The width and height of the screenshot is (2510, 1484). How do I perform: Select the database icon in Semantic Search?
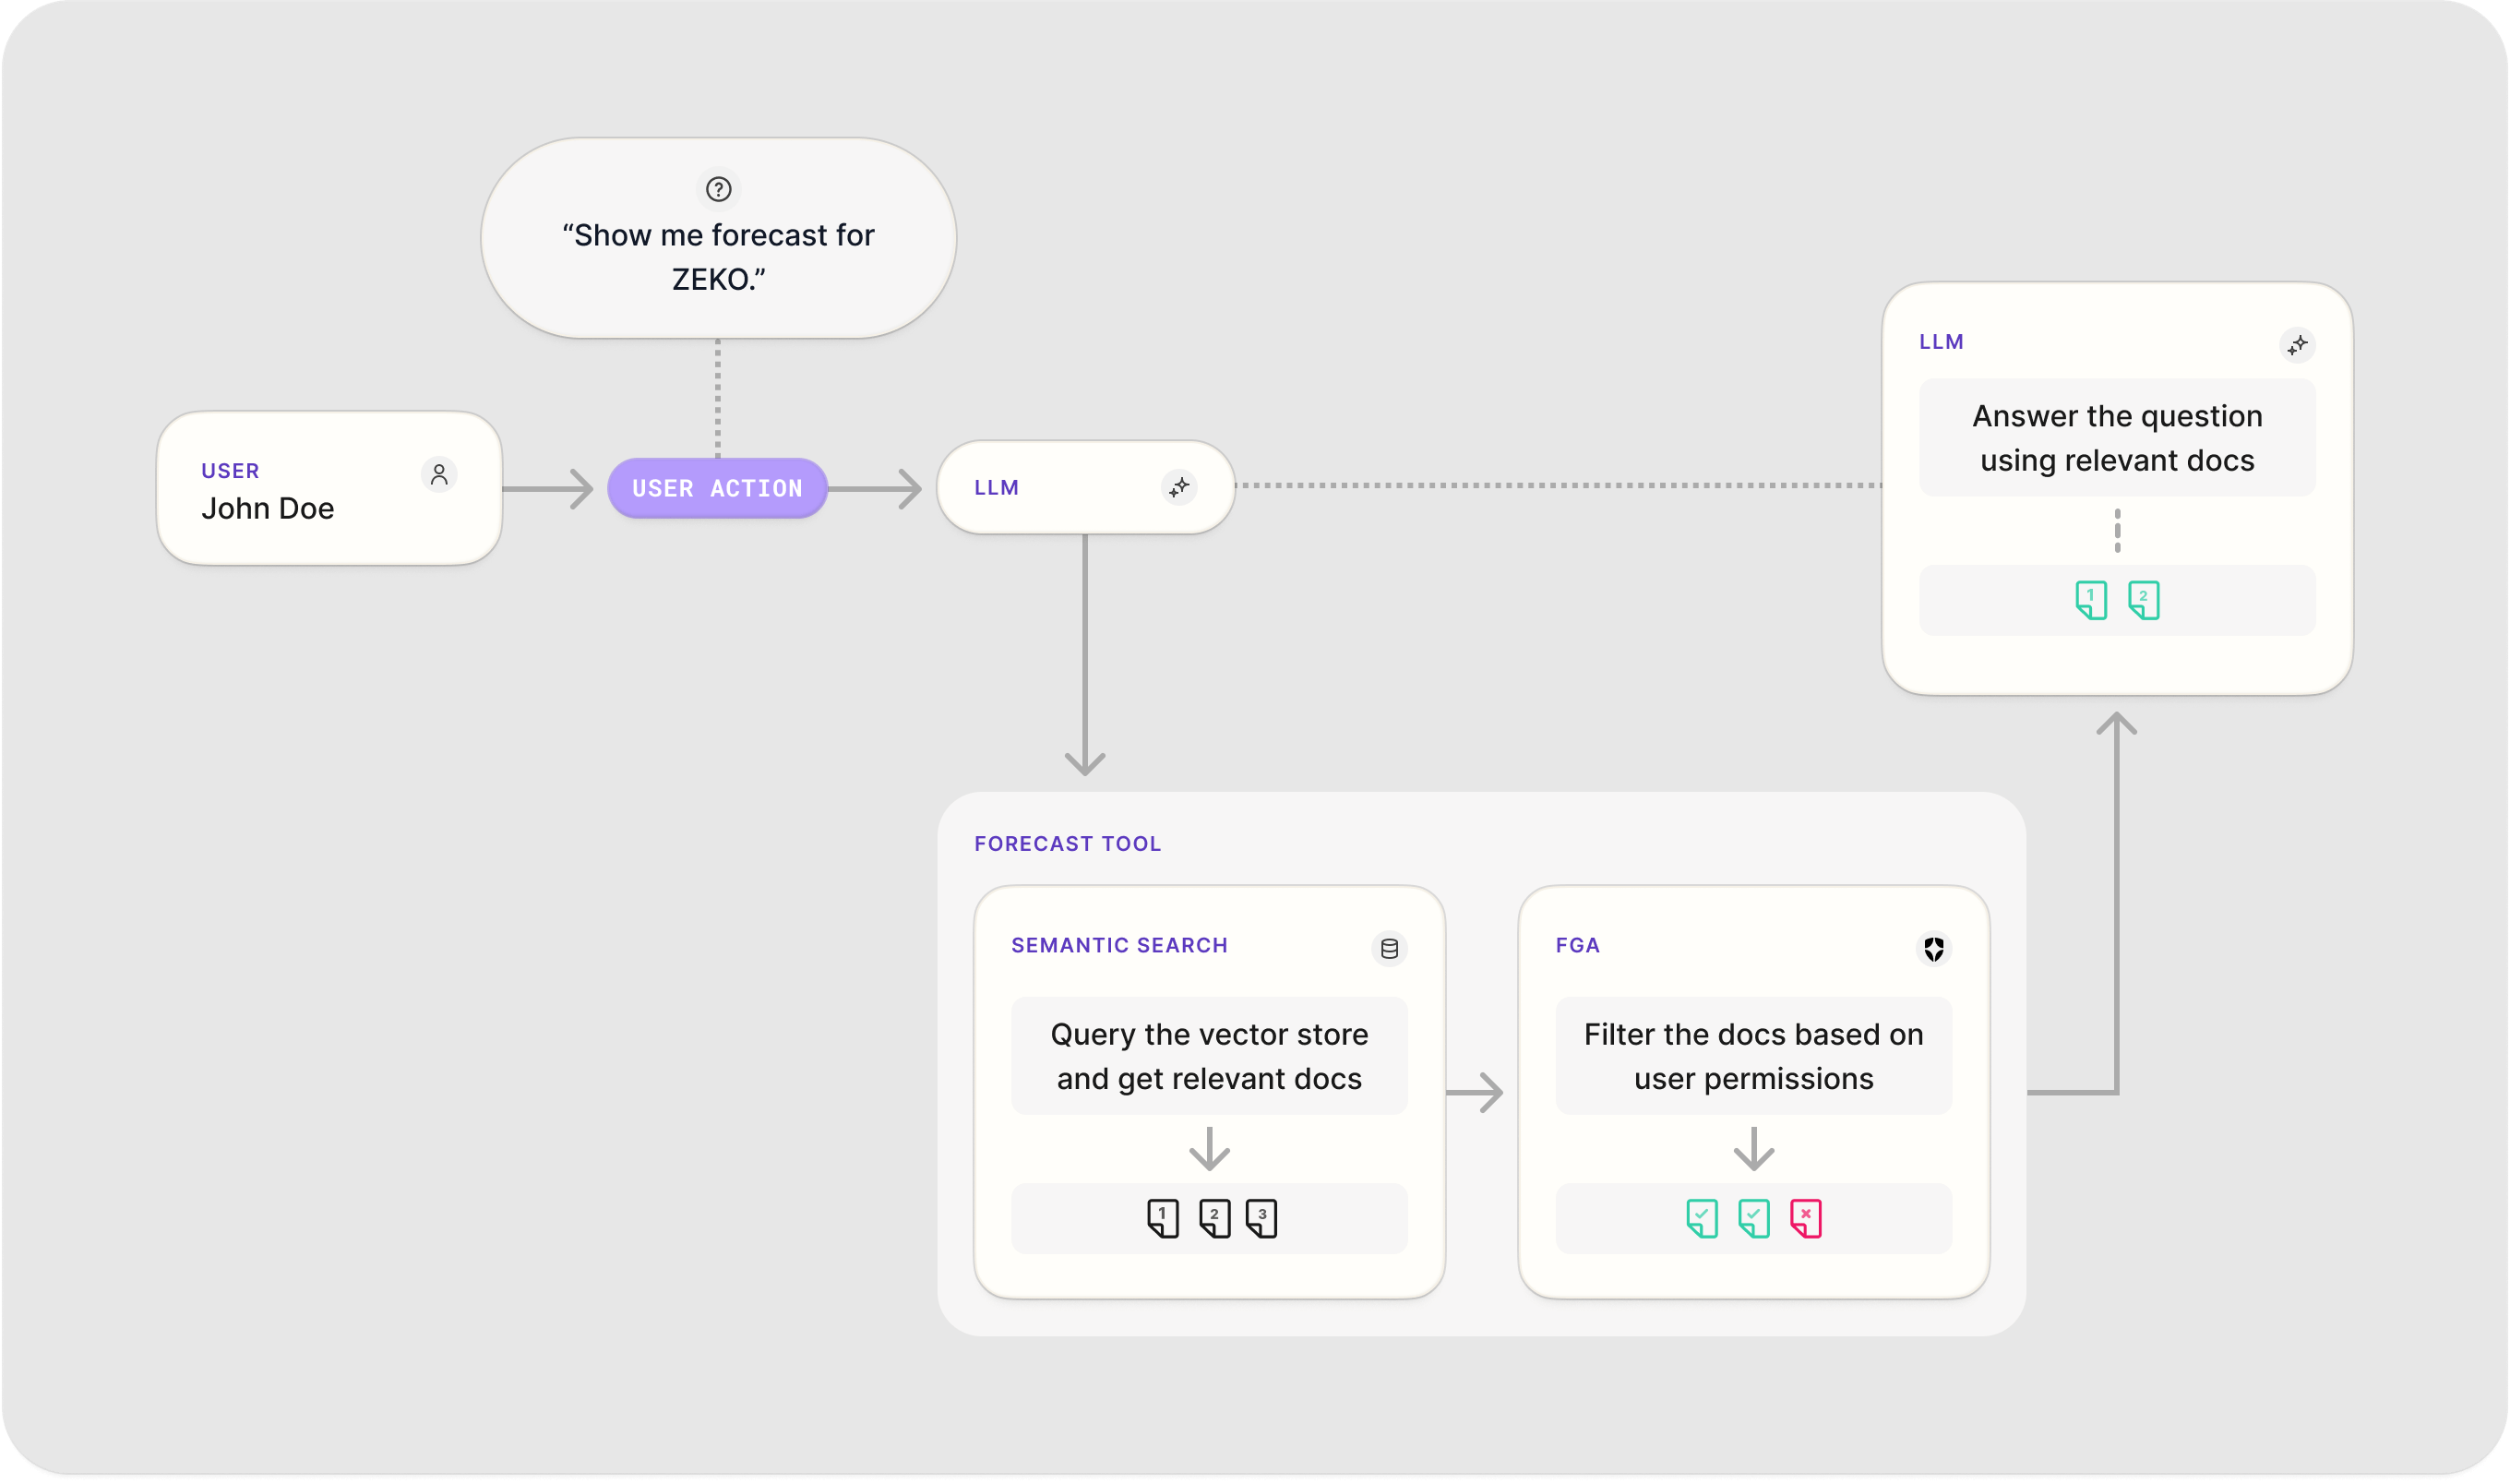pyautogui.click(x=1389, y=948)
